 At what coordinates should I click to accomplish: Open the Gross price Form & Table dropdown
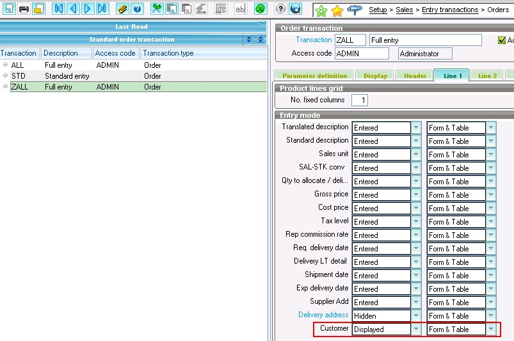pos(491,195)
